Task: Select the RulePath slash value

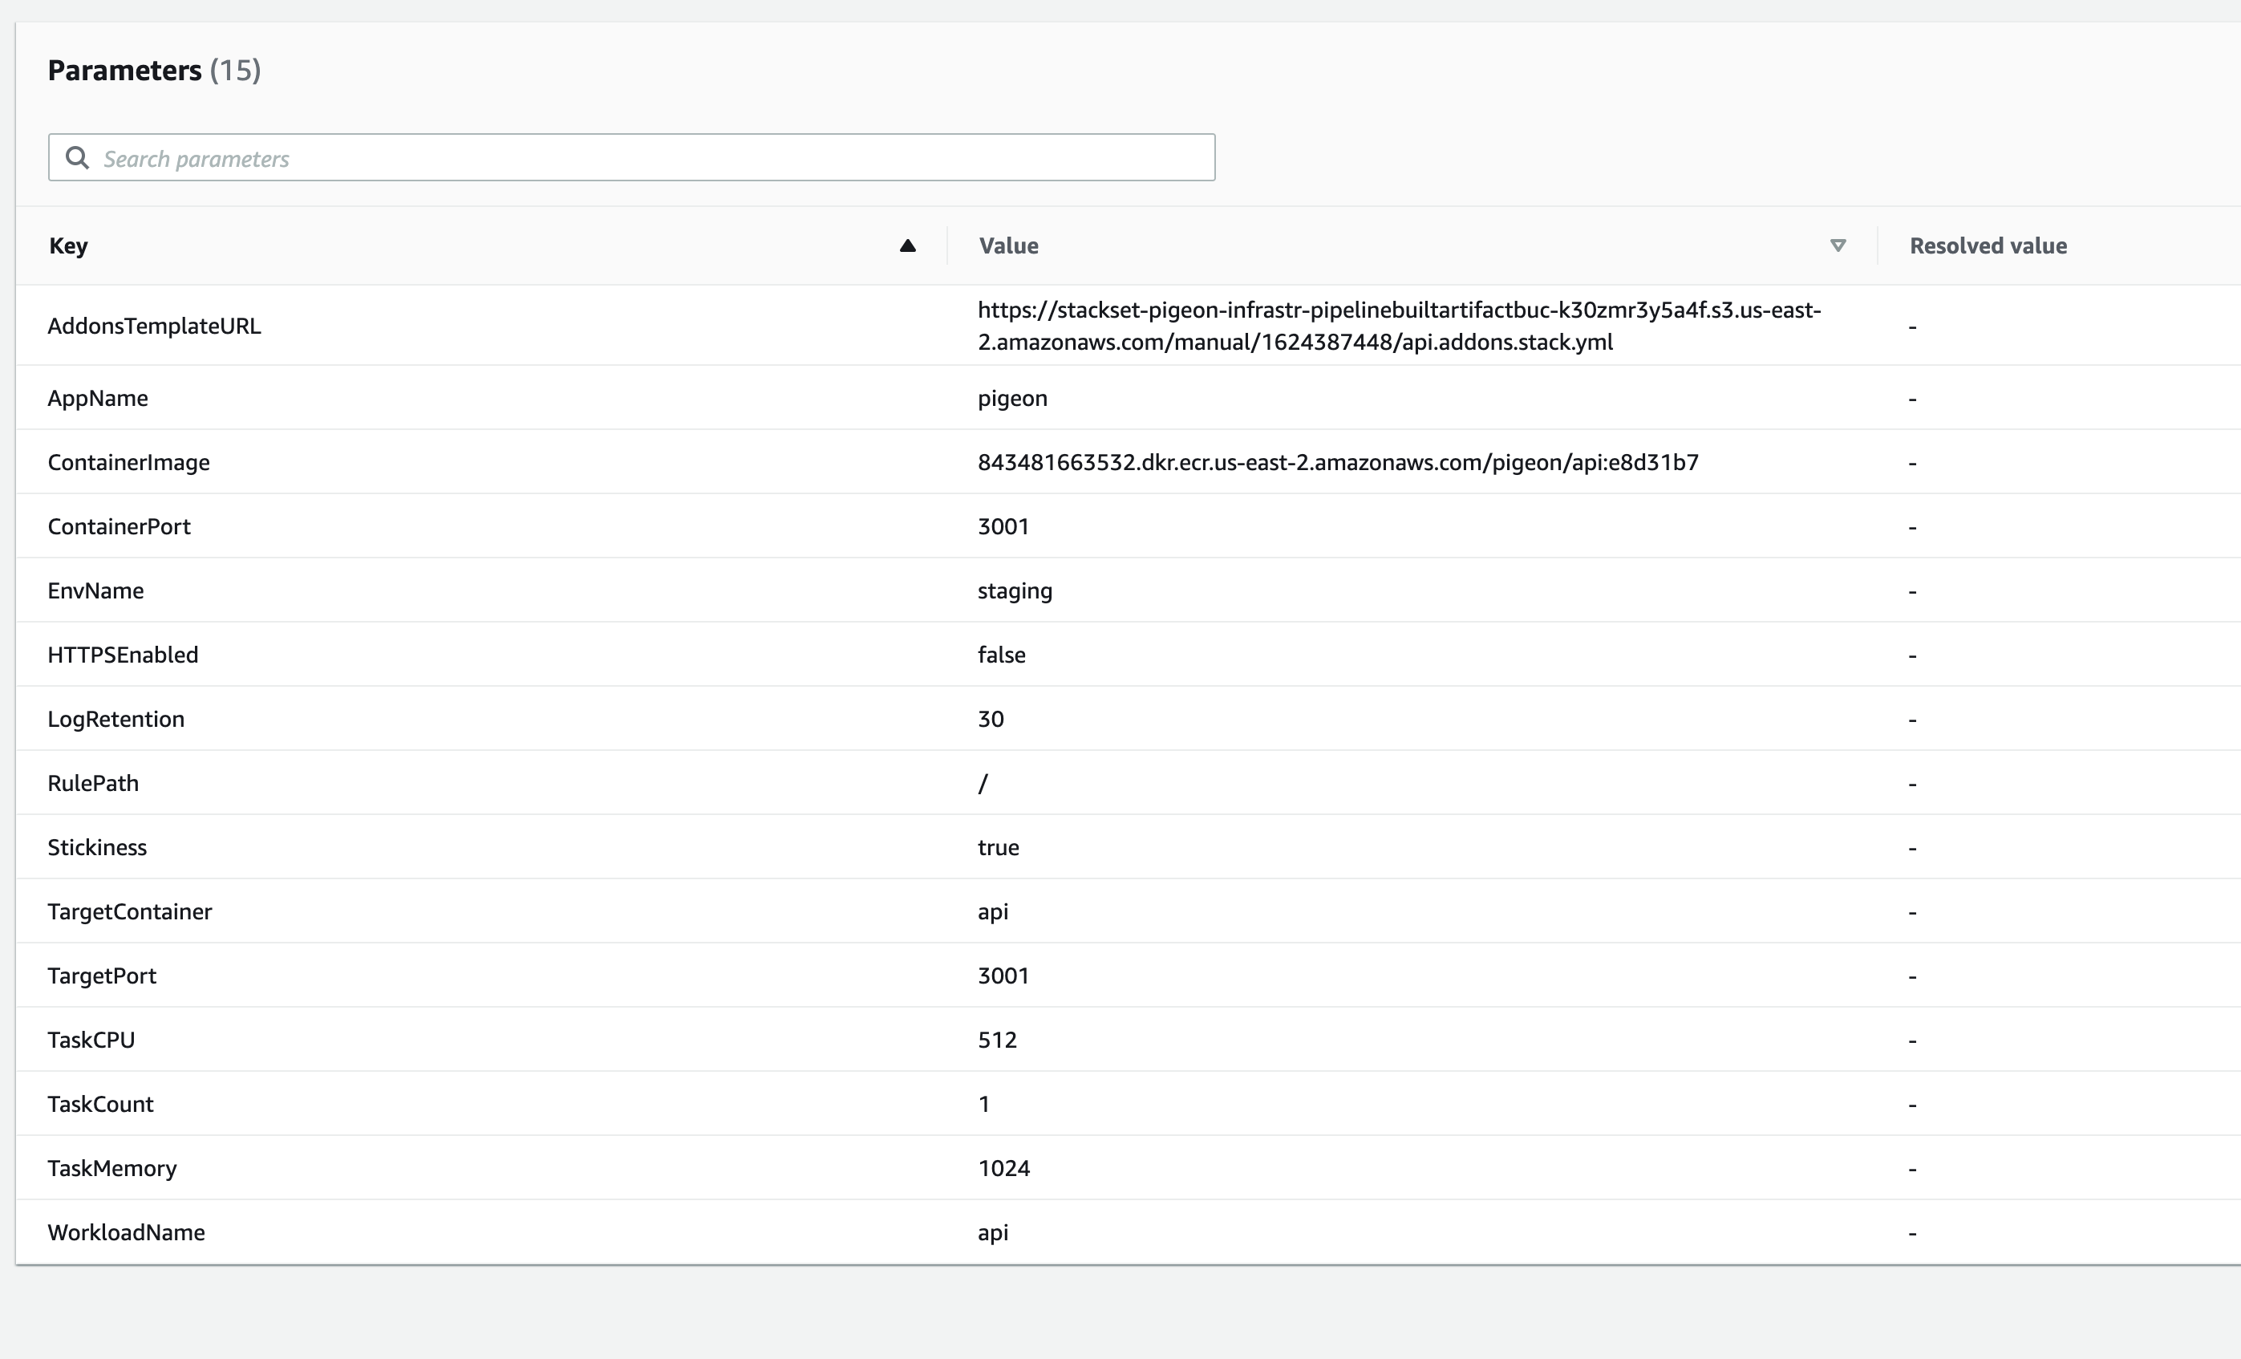Action: pyautogui.click(x=983, y=783)
